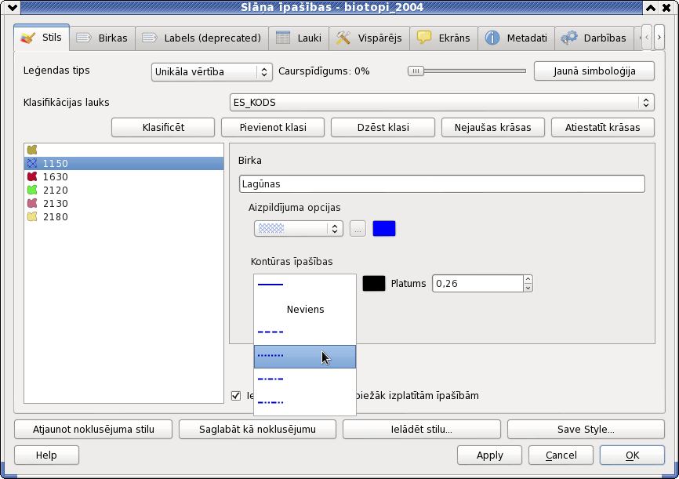Click the tab bar right arrow

pyautogui.click(x=659, y=38)
